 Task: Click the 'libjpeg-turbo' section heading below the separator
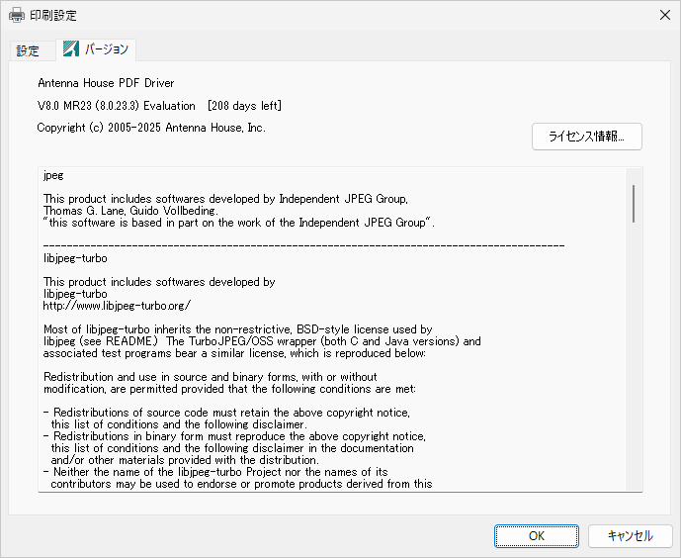(x=76, y=258)
